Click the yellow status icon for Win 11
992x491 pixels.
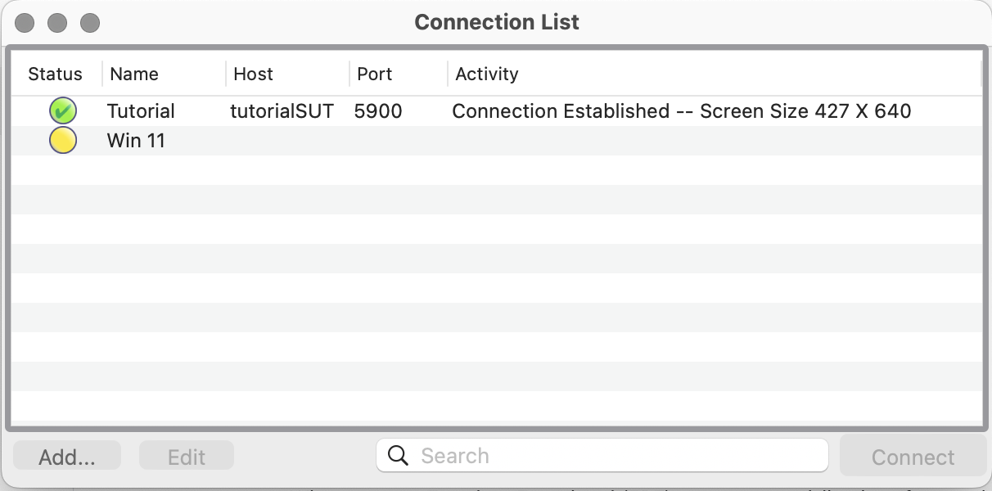63,140
